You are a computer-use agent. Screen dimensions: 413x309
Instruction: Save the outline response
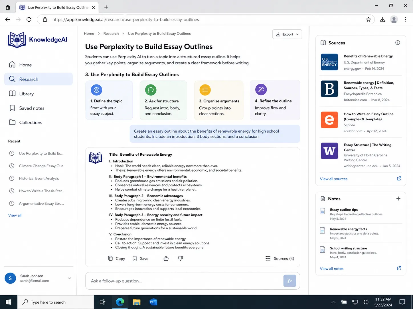point(140,259)
